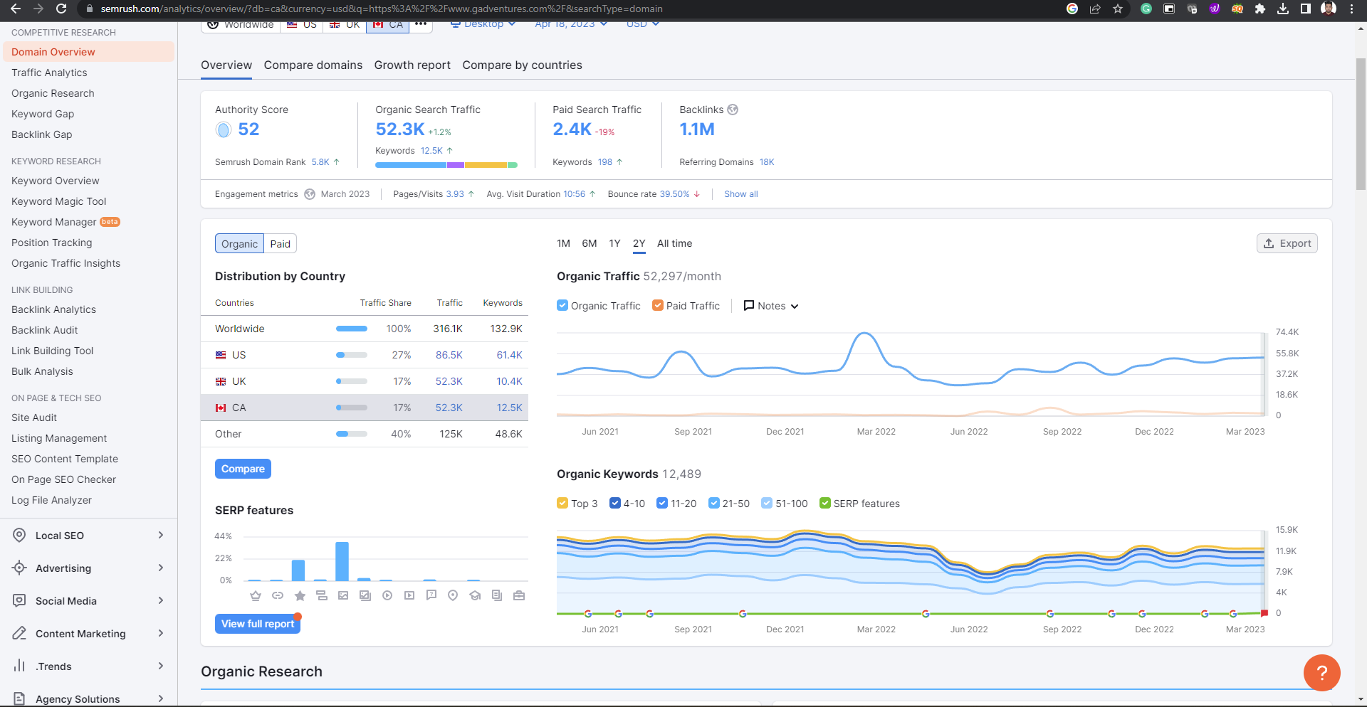Click the jobs briefcase SERP feature icon
1367x707 pixels.
(519, 595)
